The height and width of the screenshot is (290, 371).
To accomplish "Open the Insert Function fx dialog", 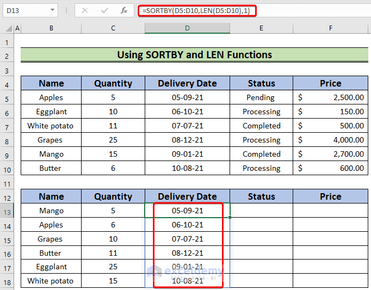I will 123,10.
